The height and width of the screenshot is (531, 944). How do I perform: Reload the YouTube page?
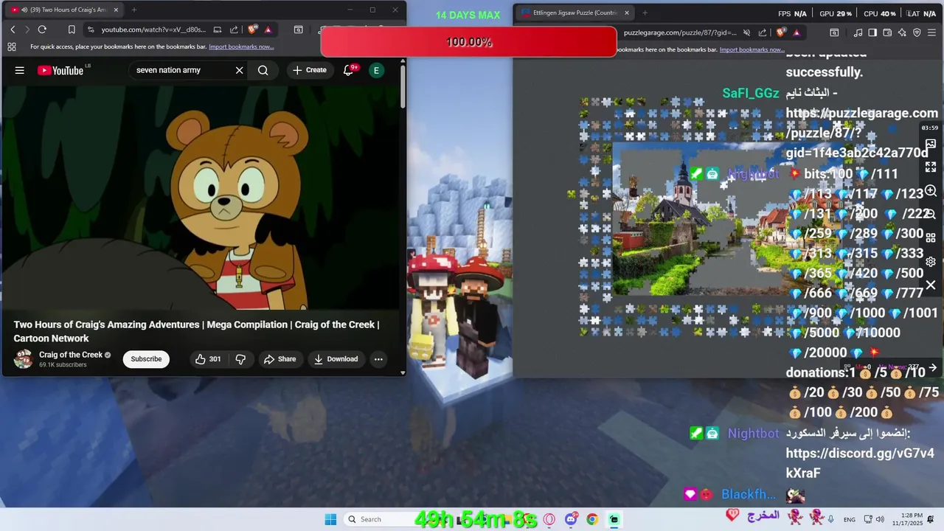tap(42, 29)
